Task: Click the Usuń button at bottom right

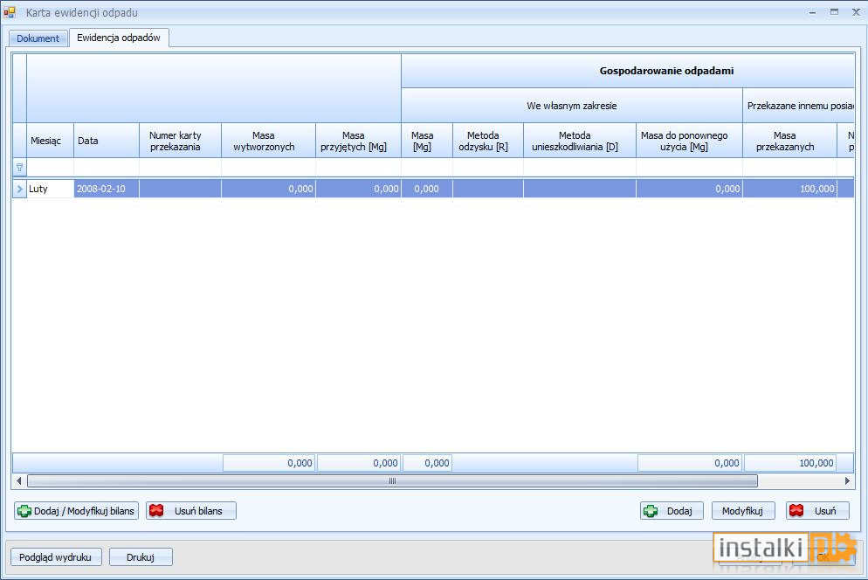Action: pyautogui.click(x=817, y=511)
